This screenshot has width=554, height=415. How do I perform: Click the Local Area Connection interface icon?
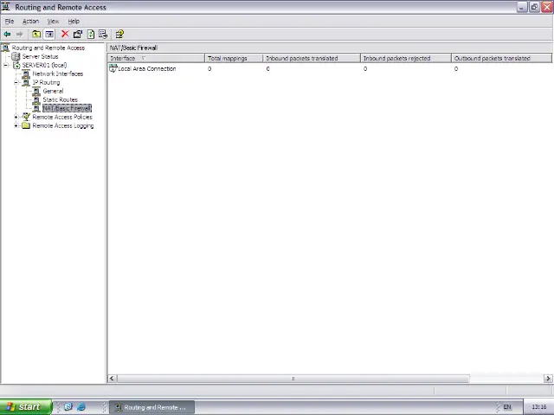pyautogui.click(x=113, y=68)
